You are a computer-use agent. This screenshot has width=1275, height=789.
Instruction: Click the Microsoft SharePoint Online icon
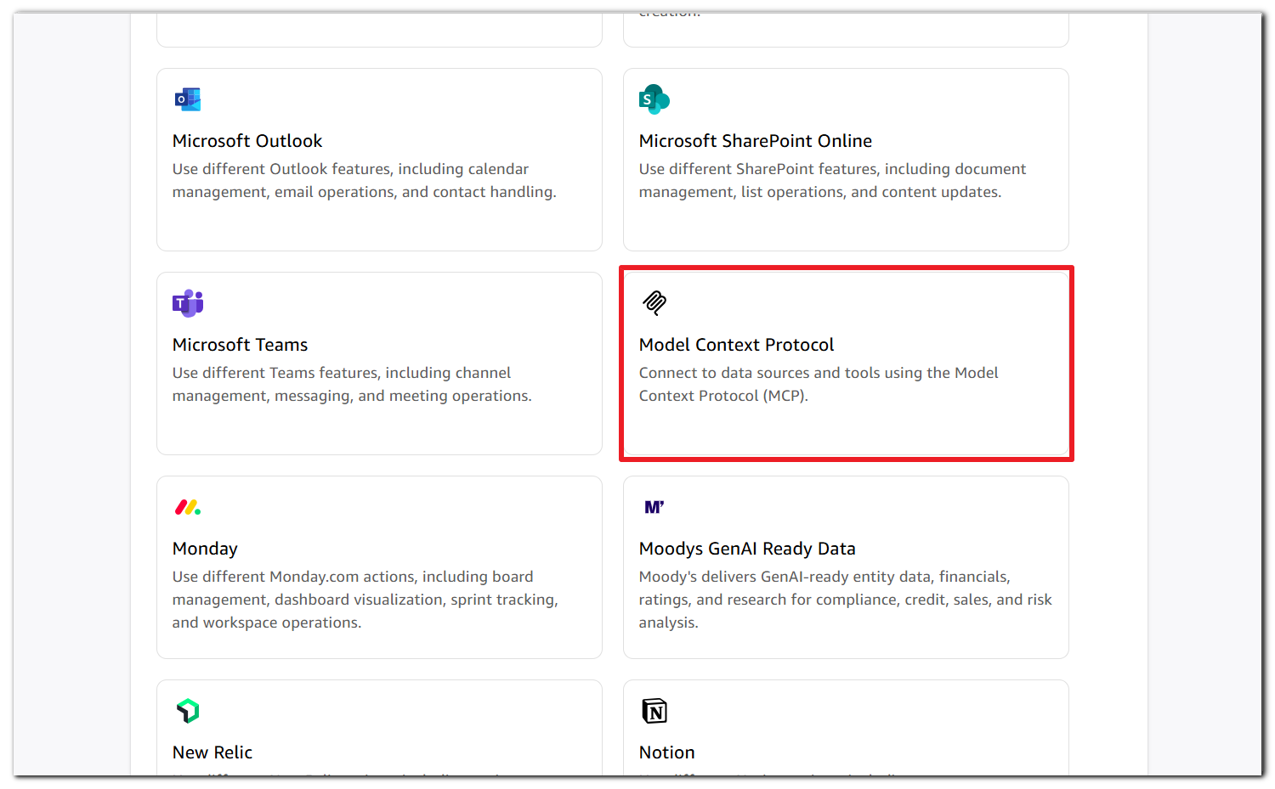click(x=654, y=99)
